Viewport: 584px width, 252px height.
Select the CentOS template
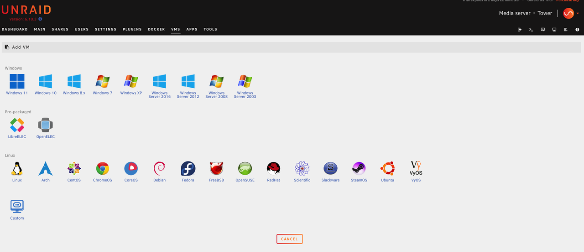point(74,171)
